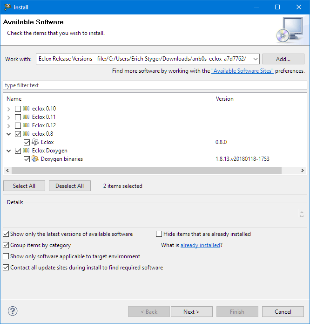Viewport: 310px width, 324px height.
Task: Uncheck the Doxygen binaries checkbox
Action: pyautogui.click(x=27, y=159)
